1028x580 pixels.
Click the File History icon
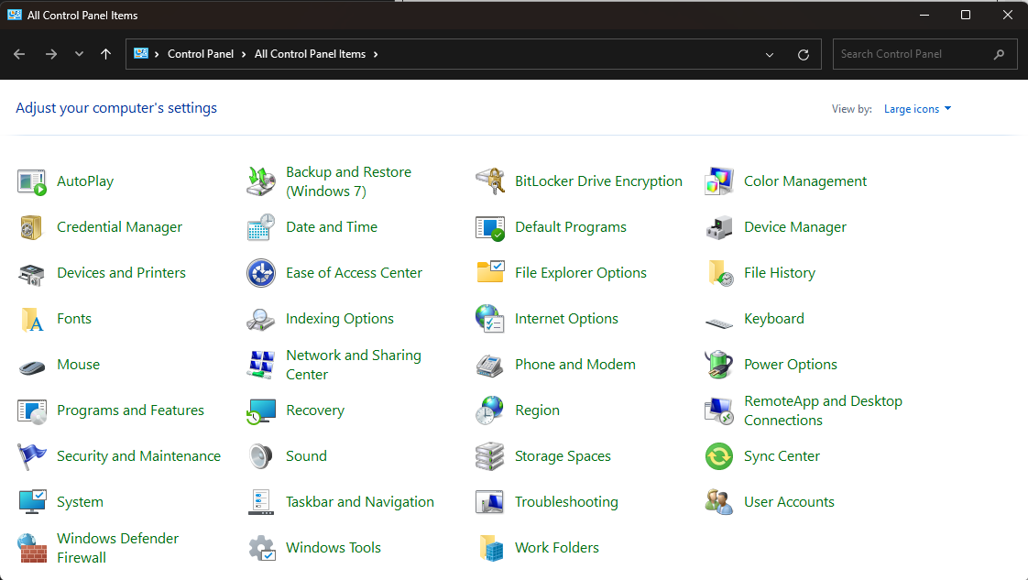(720, 273)
